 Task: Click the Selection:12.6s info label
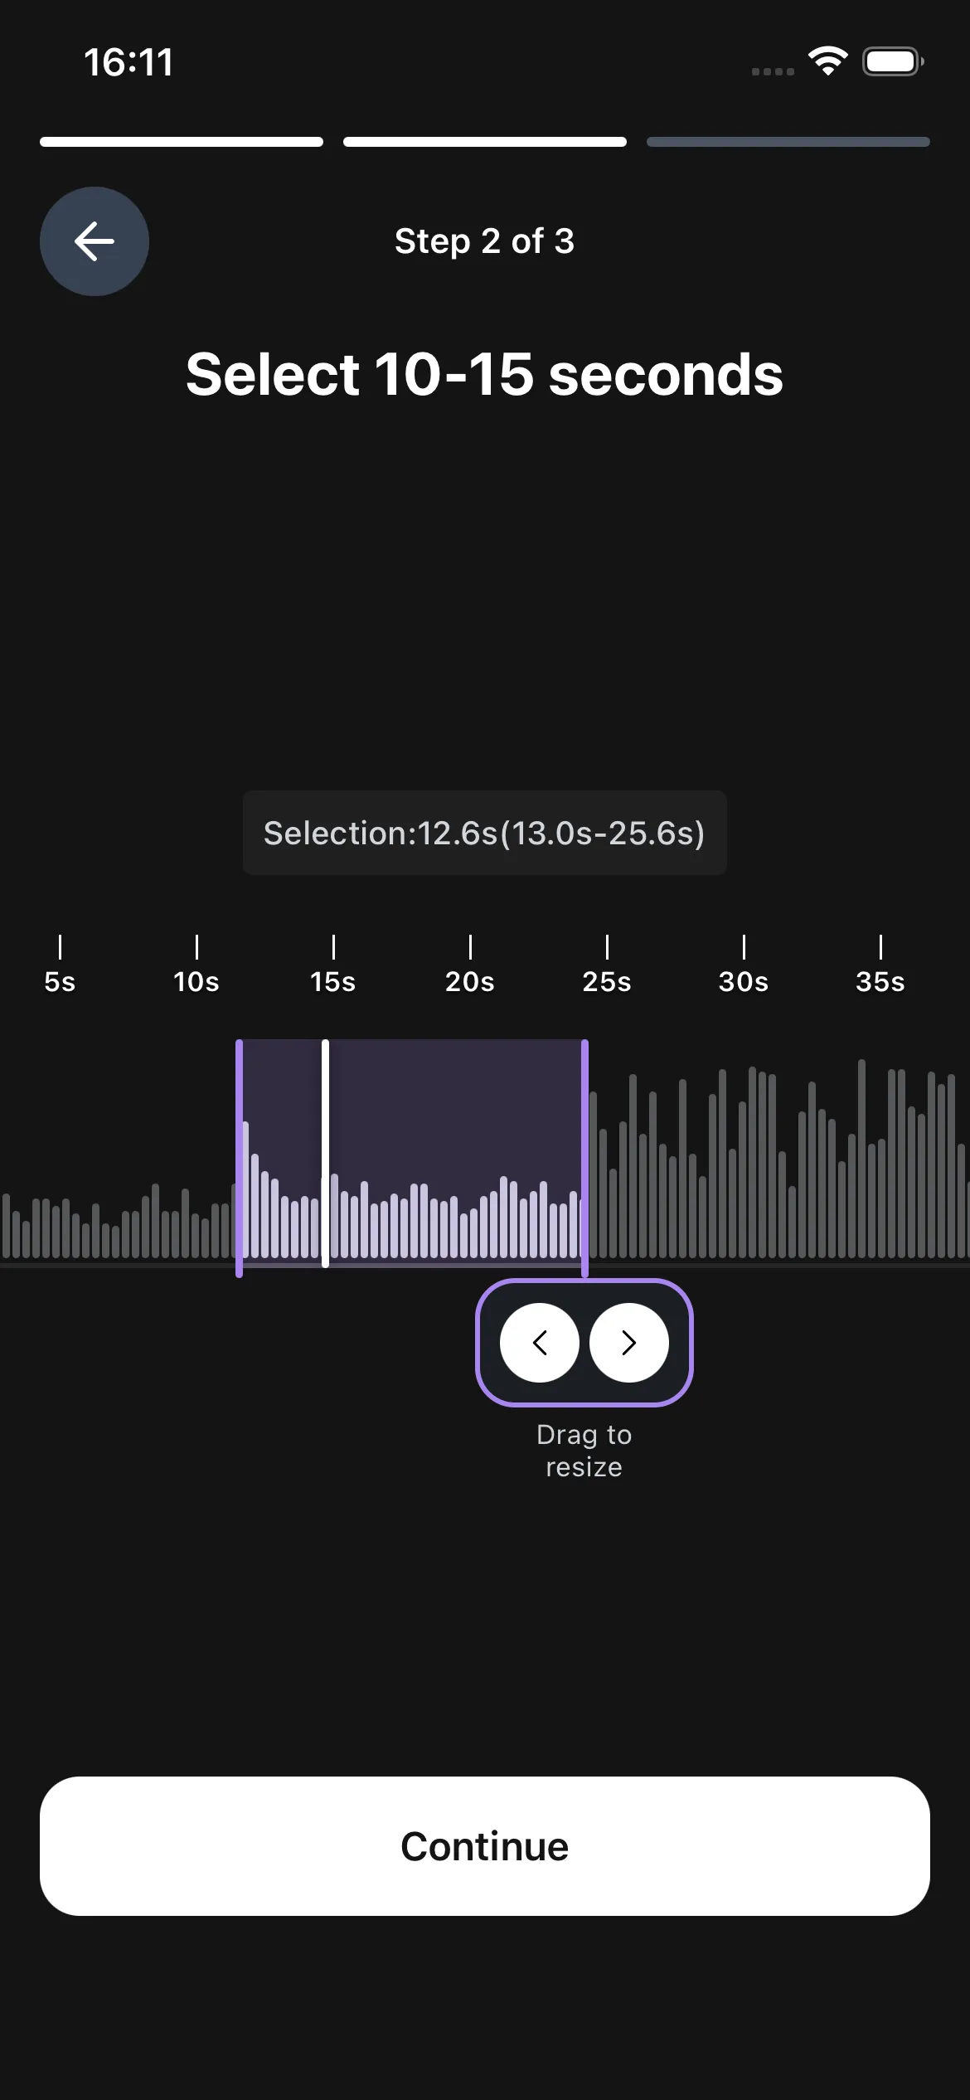pyautogui.click(x=484, y=833)
